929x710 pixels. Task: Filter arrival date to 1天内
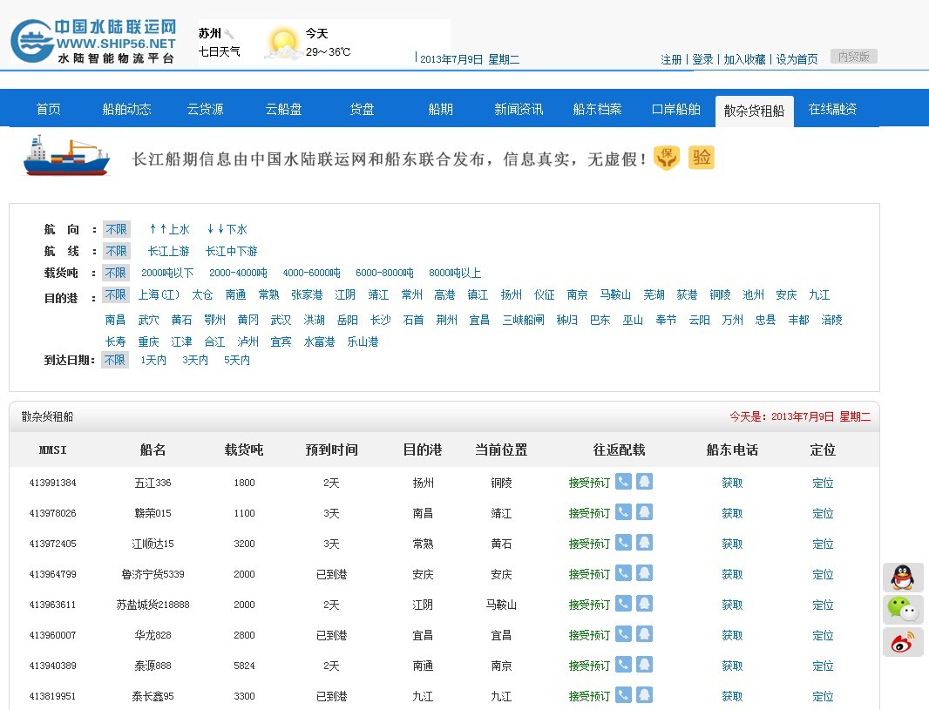click(153, 360)
